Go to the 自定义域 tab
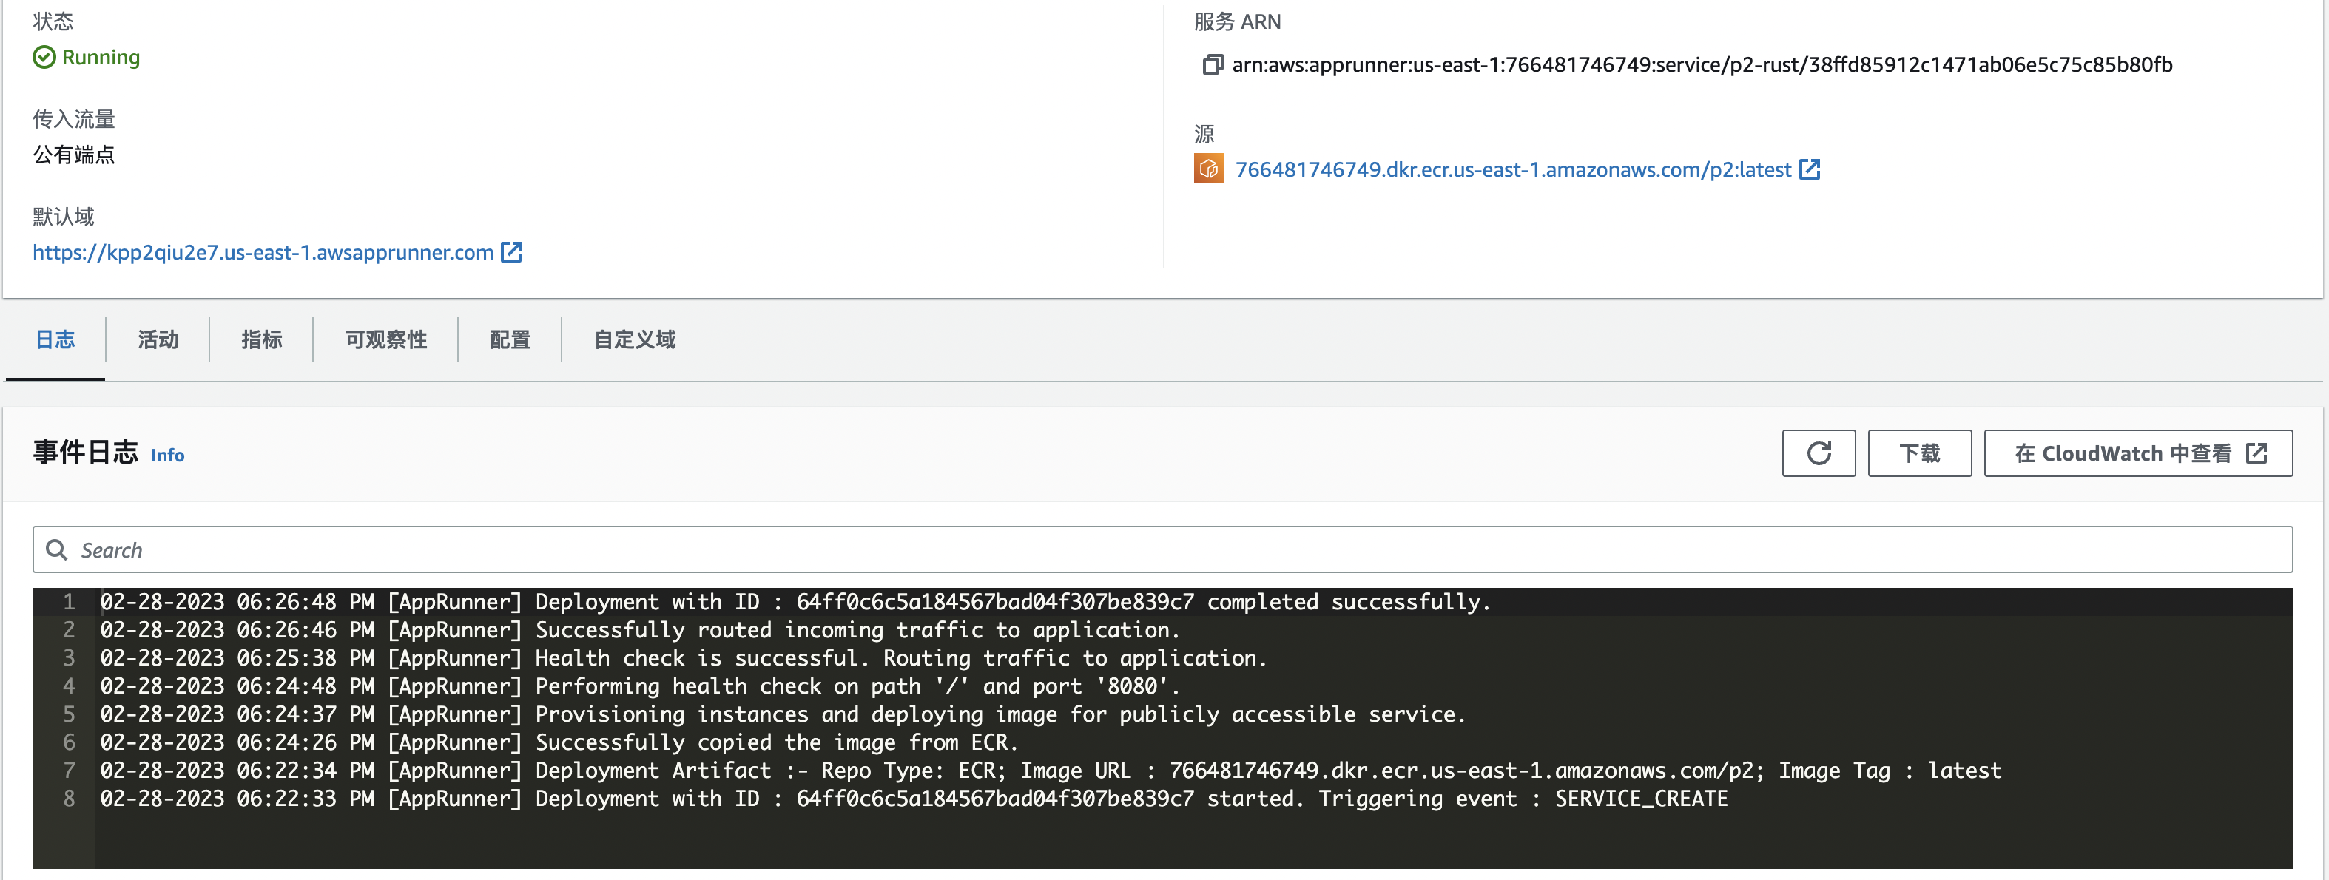The width and height of the screenshot is (2329, 880). (634, 339)
